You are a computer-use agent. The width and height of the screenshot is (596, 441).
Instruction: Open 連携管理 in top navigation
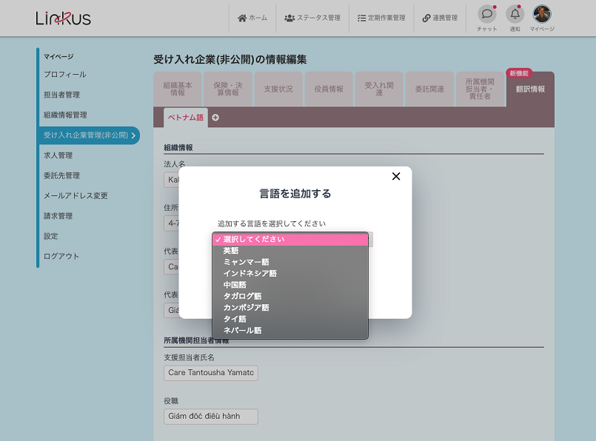pyautogui.click(x=440, y=18)
